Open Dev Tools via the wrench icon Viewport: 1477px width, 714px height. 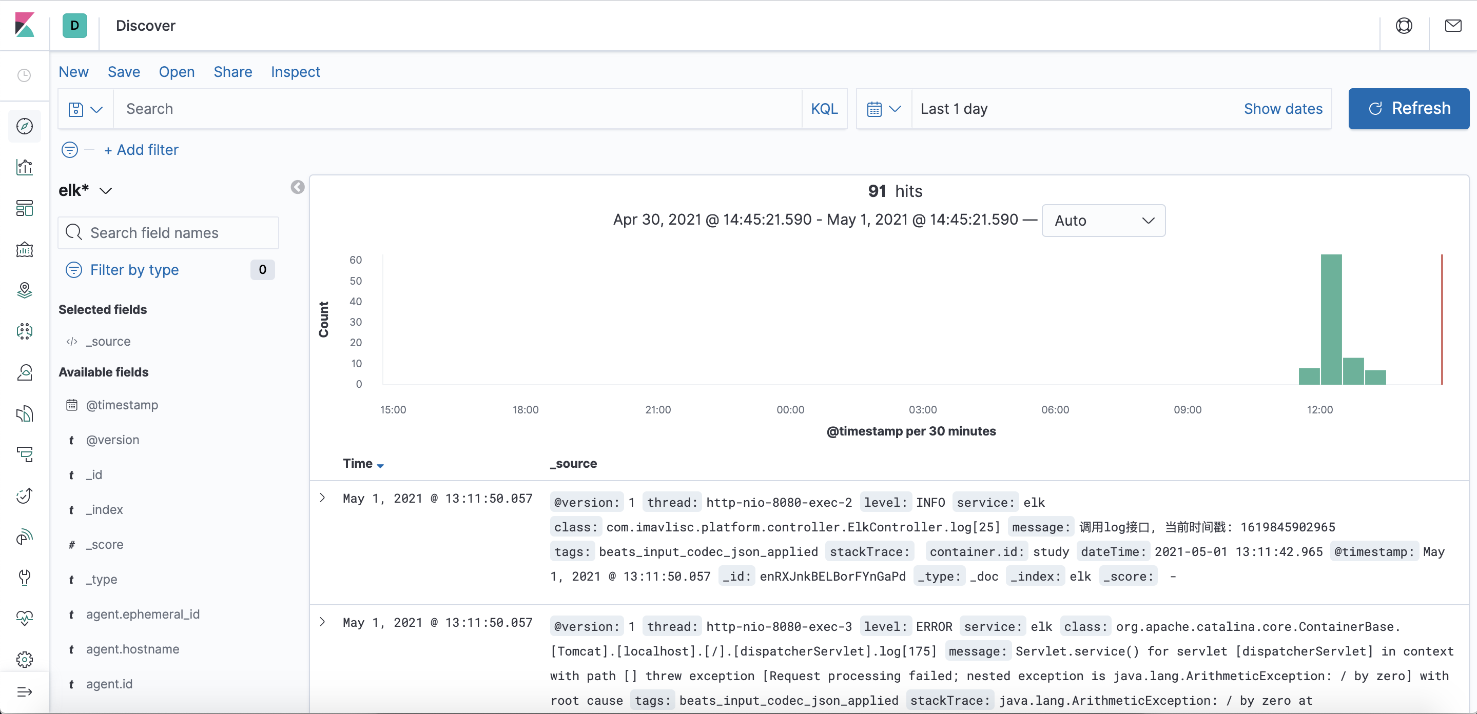tap(24, 577)
